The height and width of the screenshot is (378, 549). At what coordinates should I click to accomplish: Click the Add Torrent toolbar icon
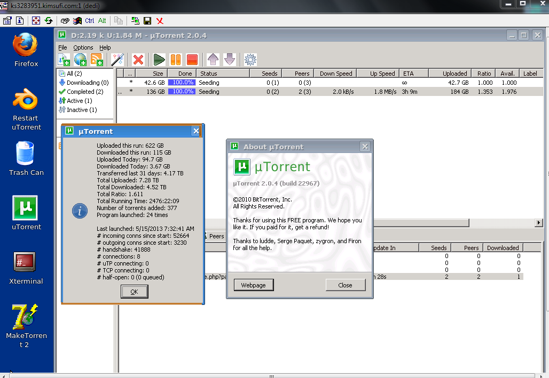pos(64,60)
